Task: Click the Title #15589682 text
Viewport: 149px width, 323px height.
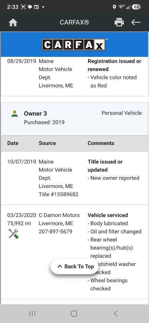Action: coord(59,194)
